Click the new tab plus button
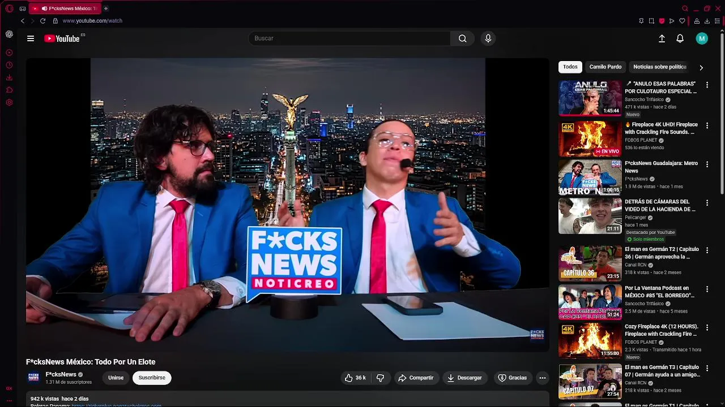Viewport: 725px width, 407px height. (106, 8)
